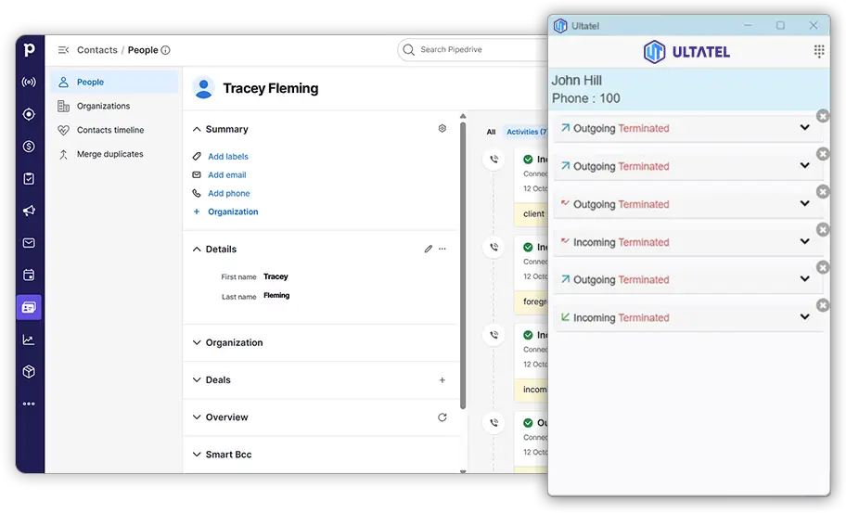Expand the Organization section

click(x=234, y=342)
